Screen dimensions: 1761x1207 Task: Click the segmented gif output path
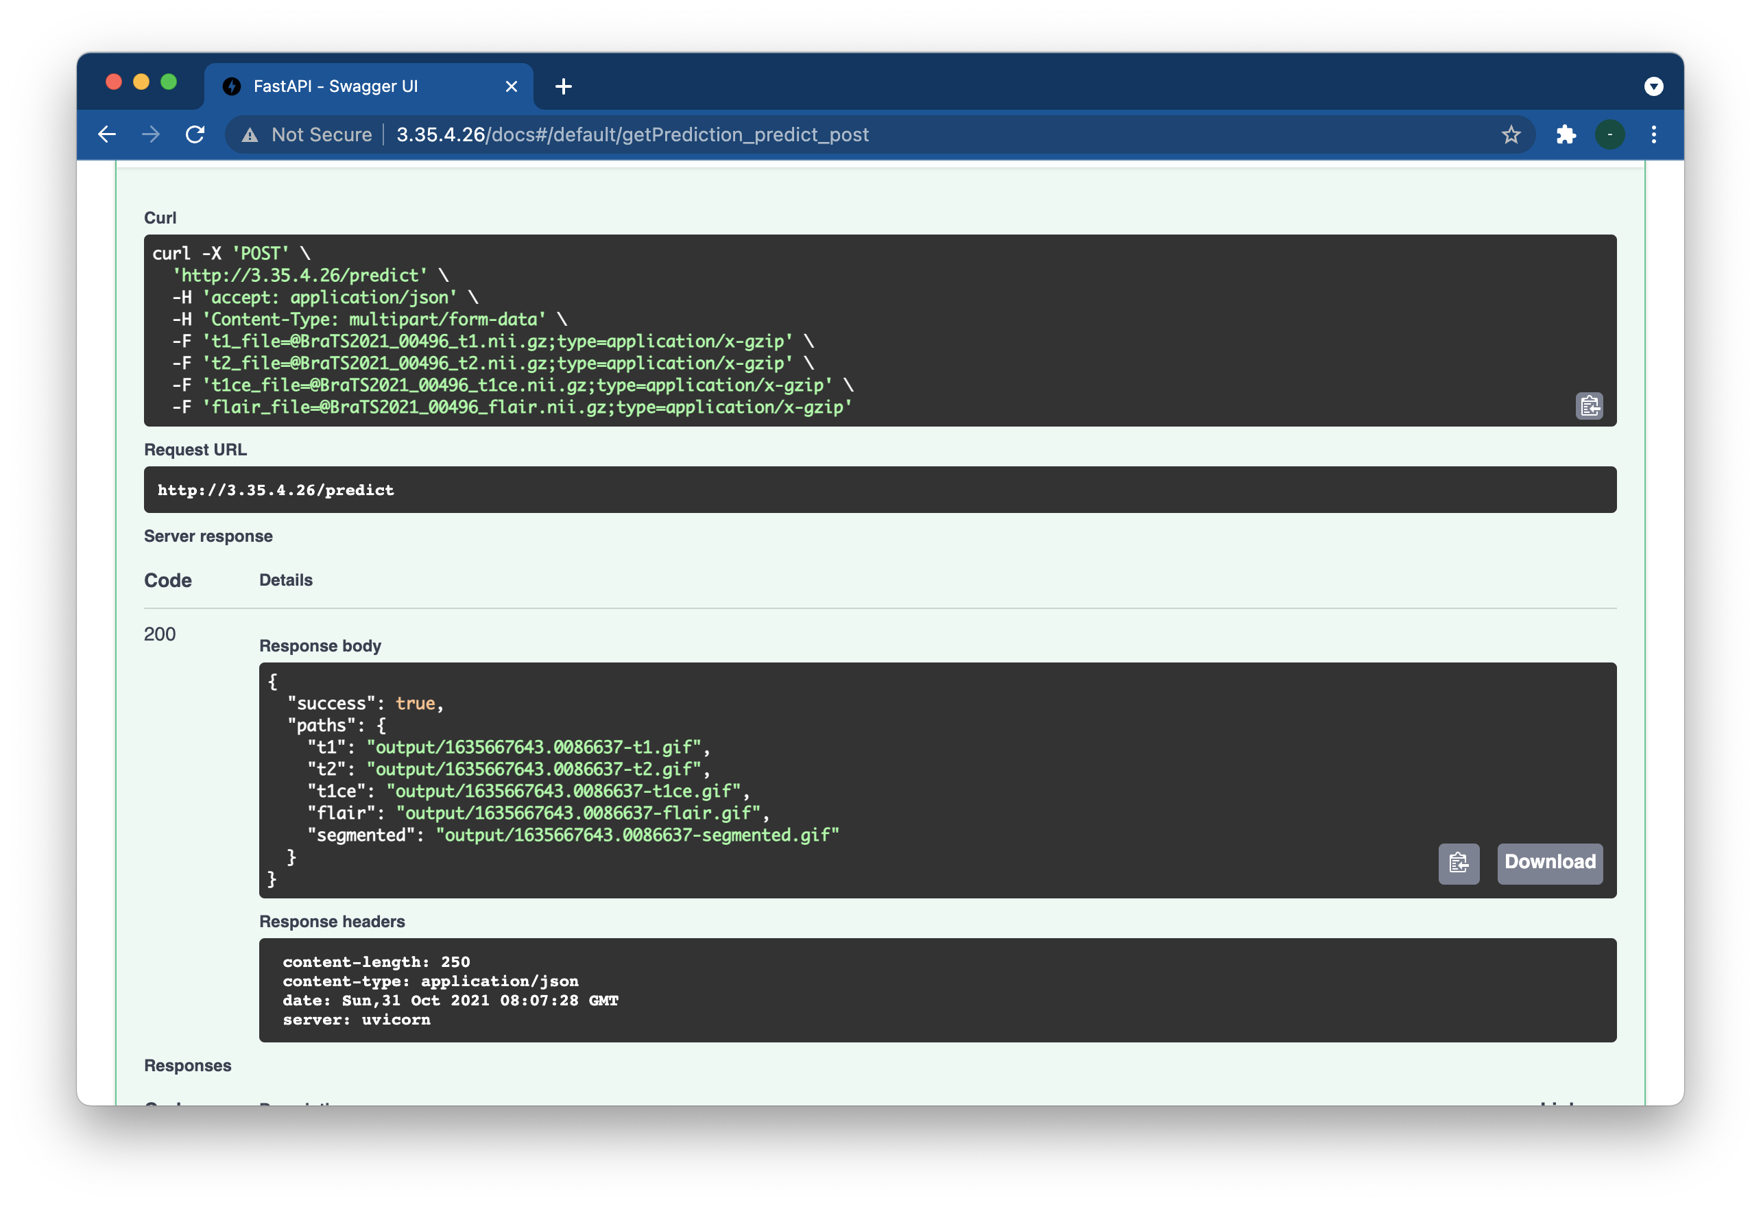click(636, 835)
